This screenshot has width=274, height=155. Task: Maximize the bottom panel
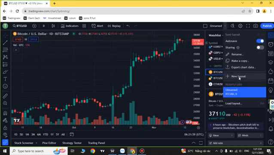[201, 143]
